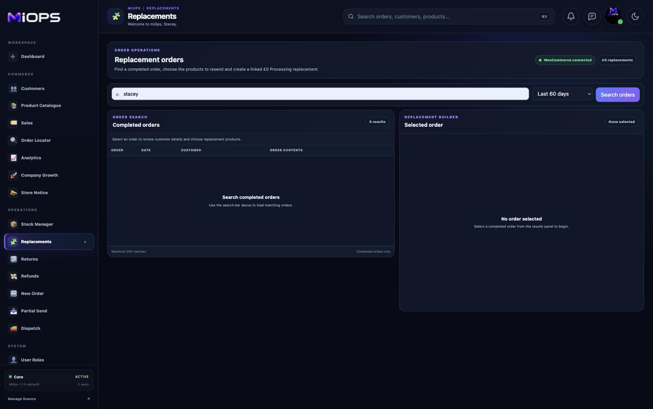Click the Analytics chart icon
Image resolution: width=653 pixels, height=409 pixels.
click(13, 158)
